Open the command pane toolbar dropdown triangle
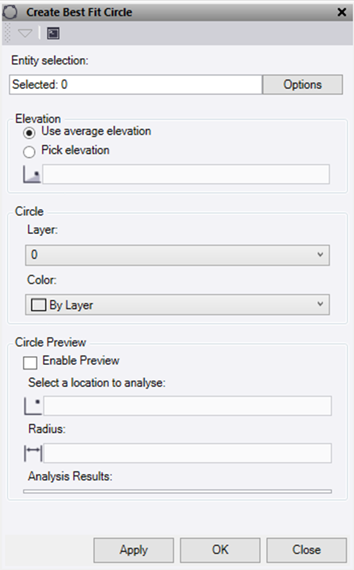Screen dimensions: 354x570 (25, 34)
